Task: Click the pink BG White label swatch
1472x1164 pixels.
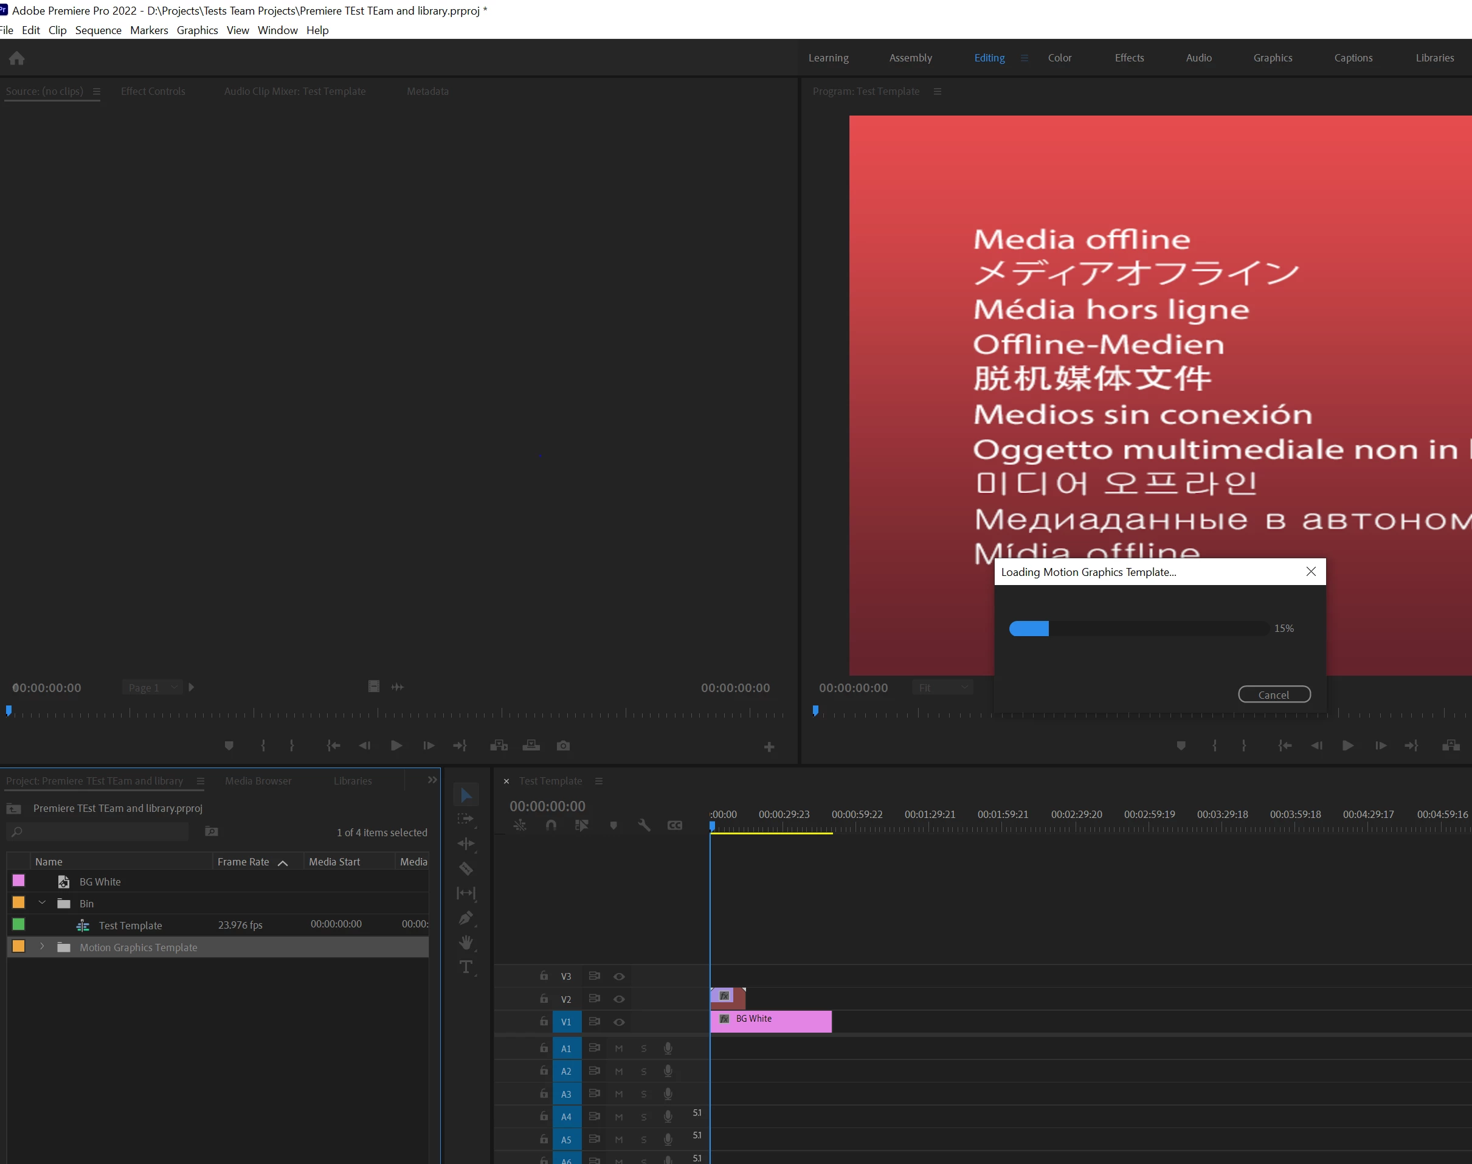Action: tap(19, 881)
